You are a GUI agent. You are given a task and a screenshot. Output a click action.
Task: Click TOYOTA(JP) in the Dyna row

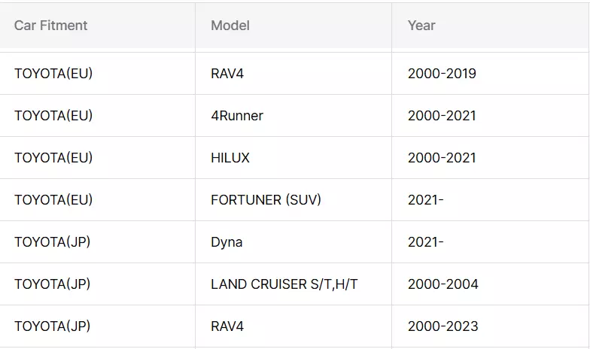click(x=52, y=242)
